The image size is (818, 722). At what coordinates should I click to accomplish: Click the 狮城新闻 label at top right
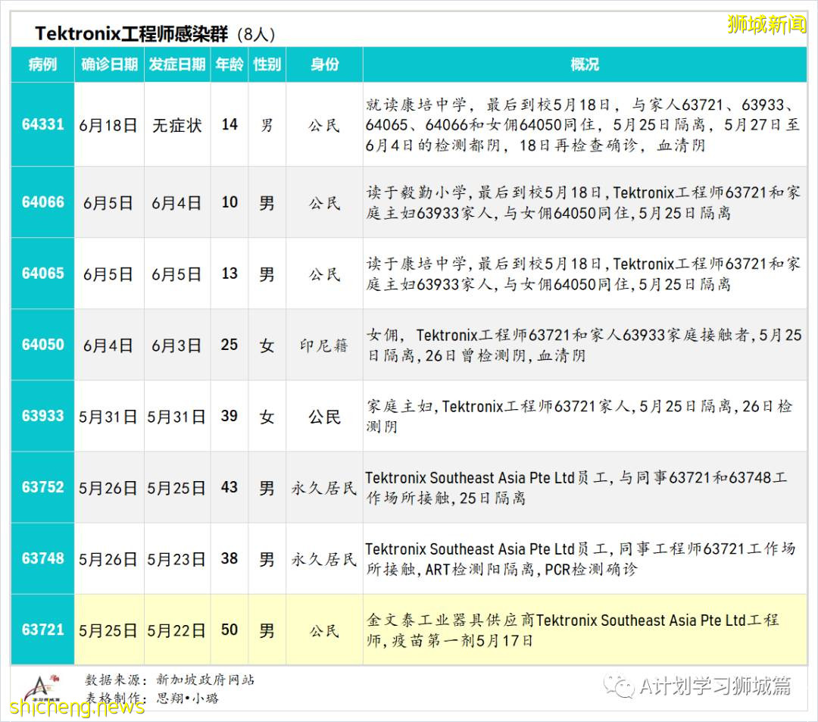(x=766, y=24)
